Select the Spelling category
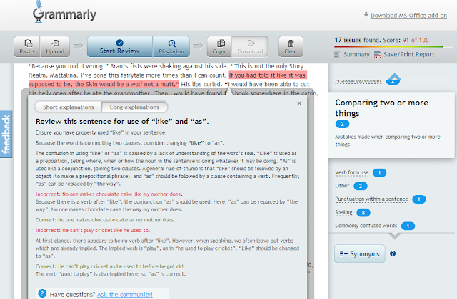The height and width of the screenshot is (299, 457). [344, 212]
